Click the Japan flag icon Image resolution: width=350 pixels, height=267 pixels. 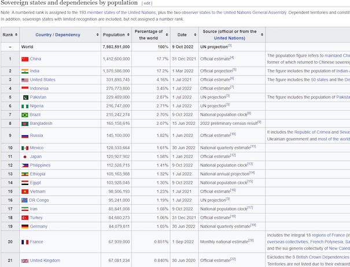pos(25,157)
